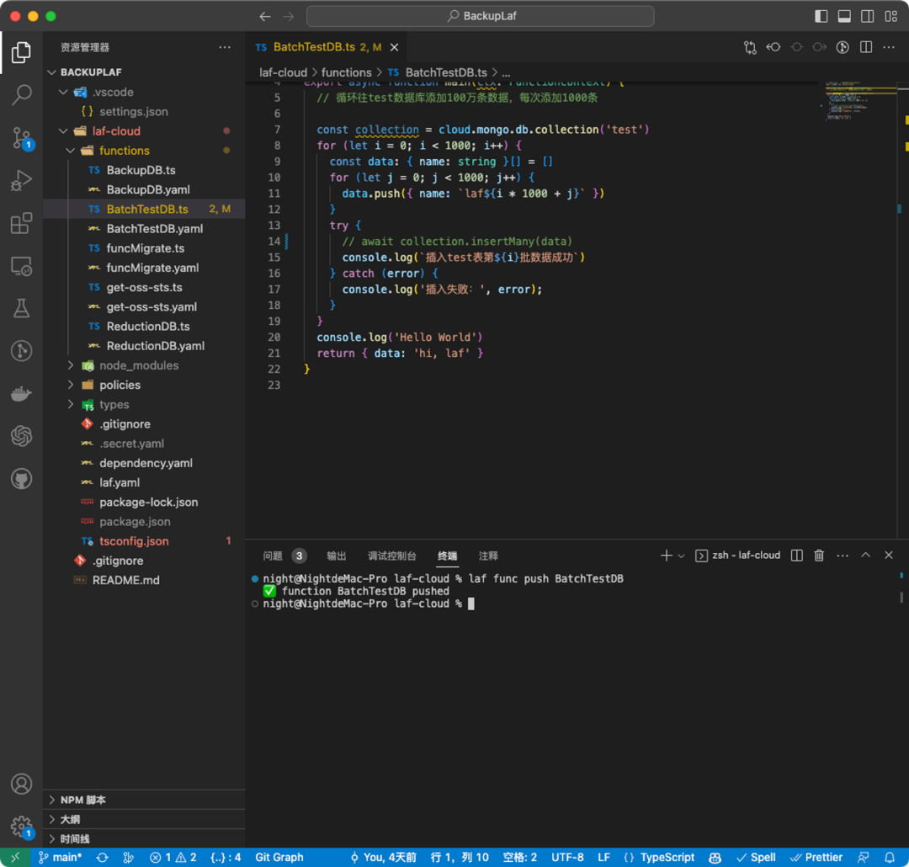The height and width of the screenshot is (867, 909).
Task: Open the new terminal profile dropdown arrow
Action: click(x=682, y=556)
